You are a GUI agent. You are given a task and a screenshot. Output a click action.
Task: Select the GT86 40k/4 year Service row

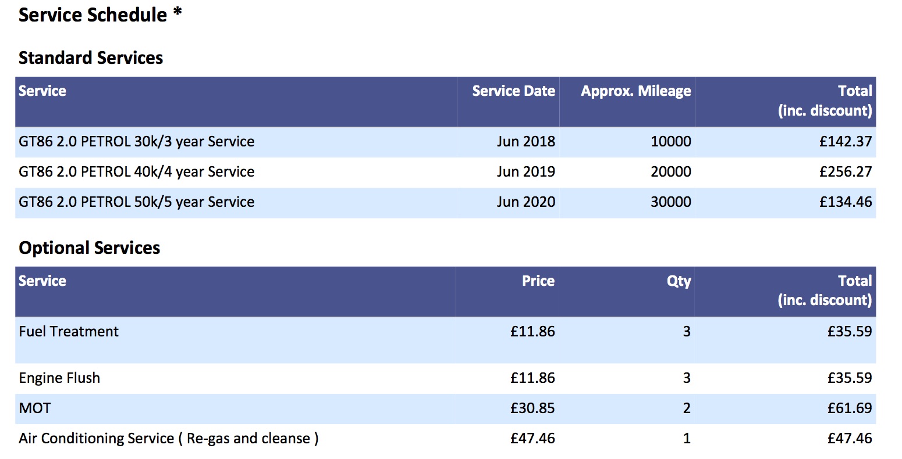445,172
